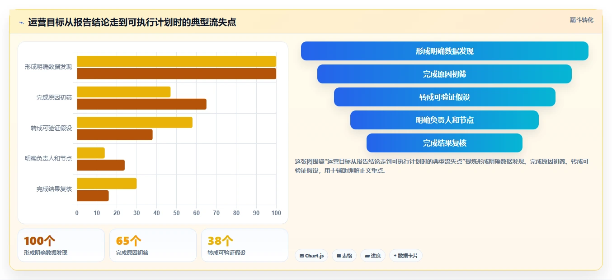612x280 pixels.
Task: Select the 转成可验证假设 funnel stage
Action: pos(445,97)
